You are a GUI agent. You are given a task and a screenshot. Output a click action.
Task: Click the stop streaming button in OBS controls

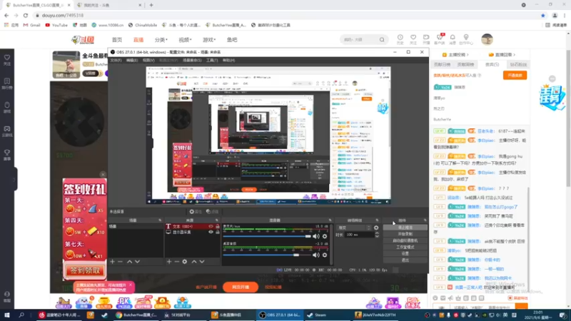405,228
